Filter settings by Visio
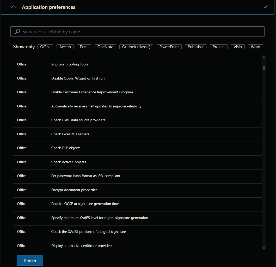Viewport: 276px width, 267px height. 238,47
